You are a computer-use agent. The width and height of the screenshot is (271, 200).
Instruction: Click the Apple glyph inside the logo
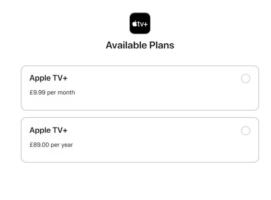coord(134,24)
